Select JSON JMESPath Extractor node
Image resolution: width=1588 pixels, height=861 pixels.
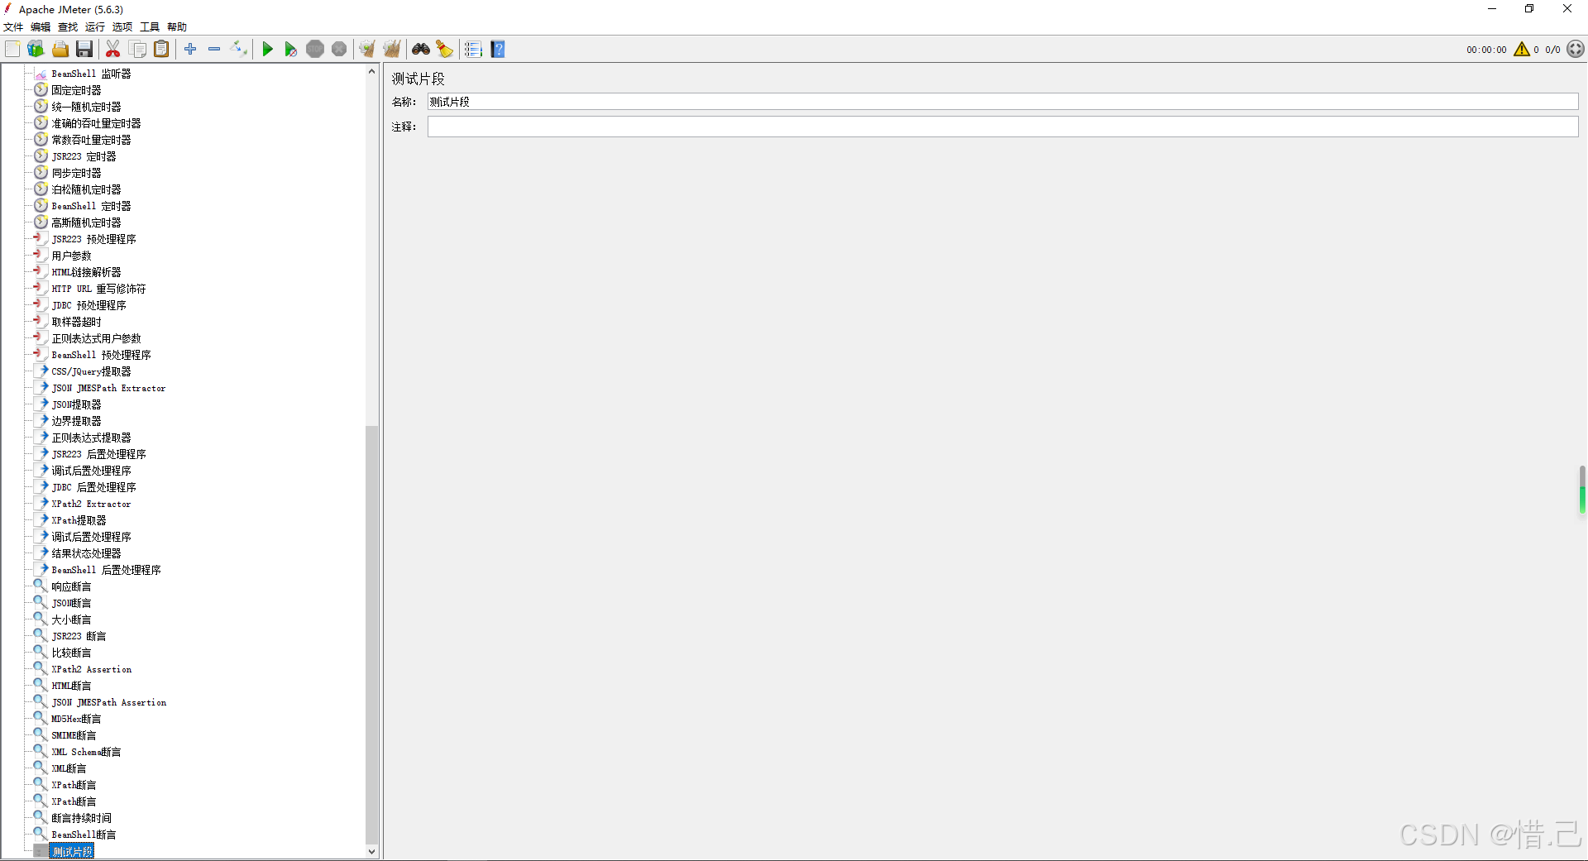[108, 388]
